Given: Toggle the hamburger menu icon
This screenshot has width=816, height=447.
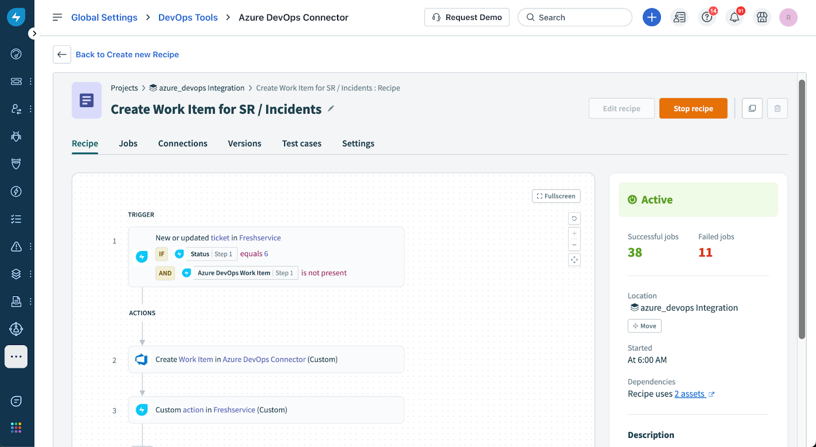Looking at the screenshot, I should (x=58, y=17).
